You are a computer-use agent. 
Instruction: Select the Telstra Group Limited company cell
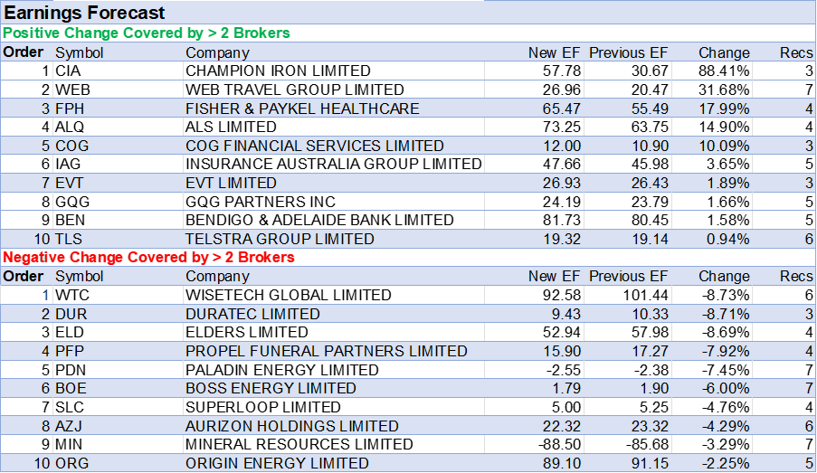pyautogui.click(x=280, y=239)
